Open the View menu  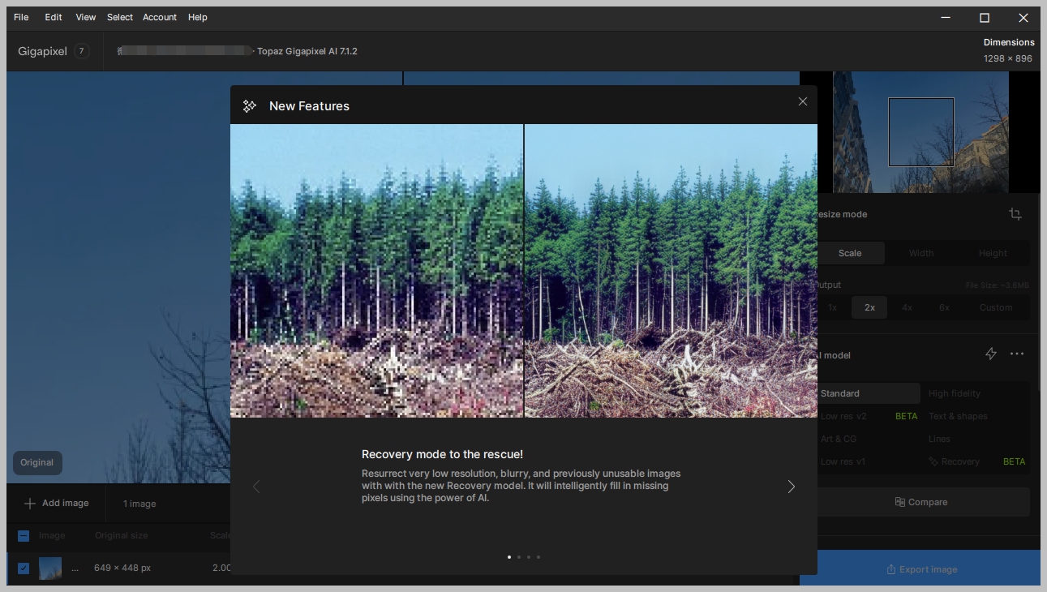coord(85,17)
